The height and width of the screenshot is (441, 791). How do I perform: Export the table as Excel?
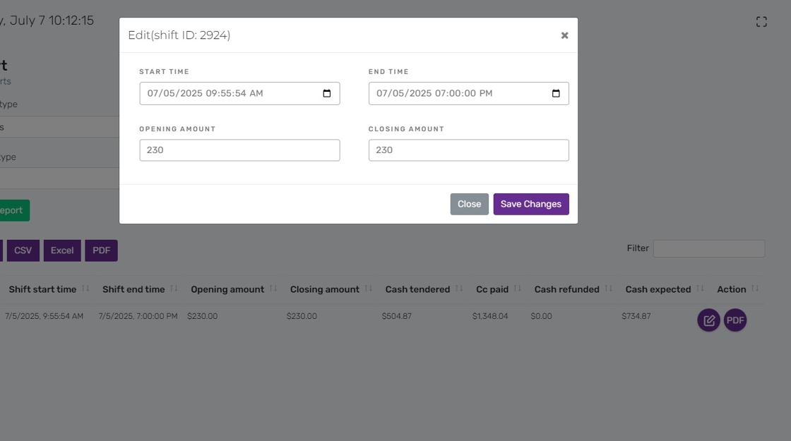[x=62, y=250]
